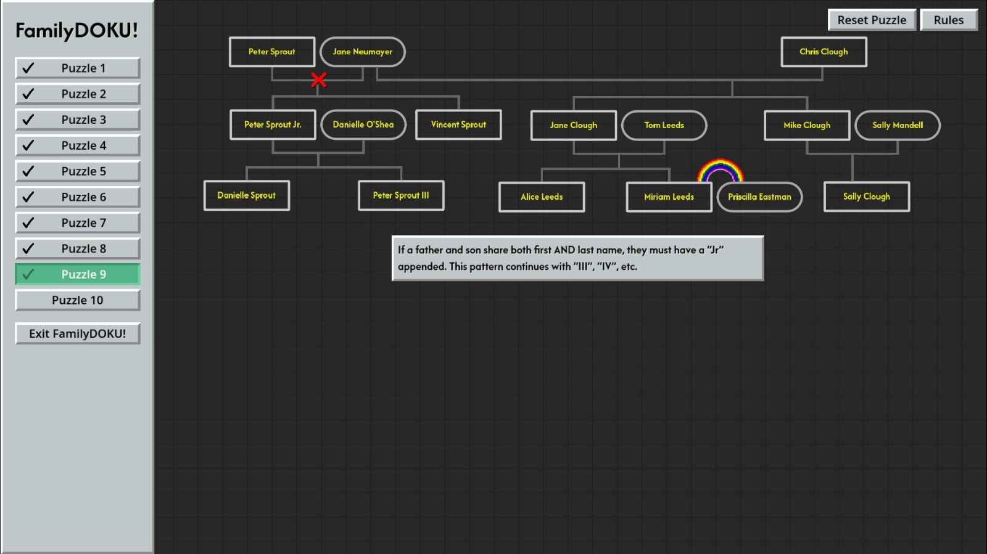The width and height of the screenshot is (987, 554).
Task: Click the checkmark beside Puzzle 5
Action: click(x=28, y=171)
